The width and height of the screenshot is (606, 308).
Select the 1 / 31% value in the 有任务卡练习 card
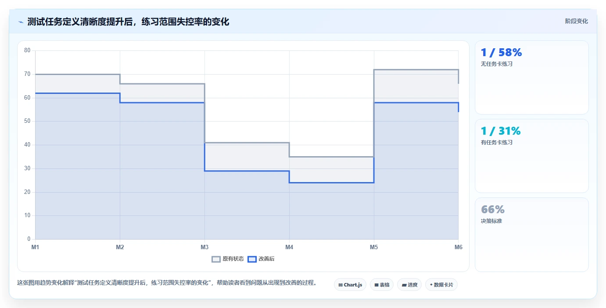coord(501,131)
